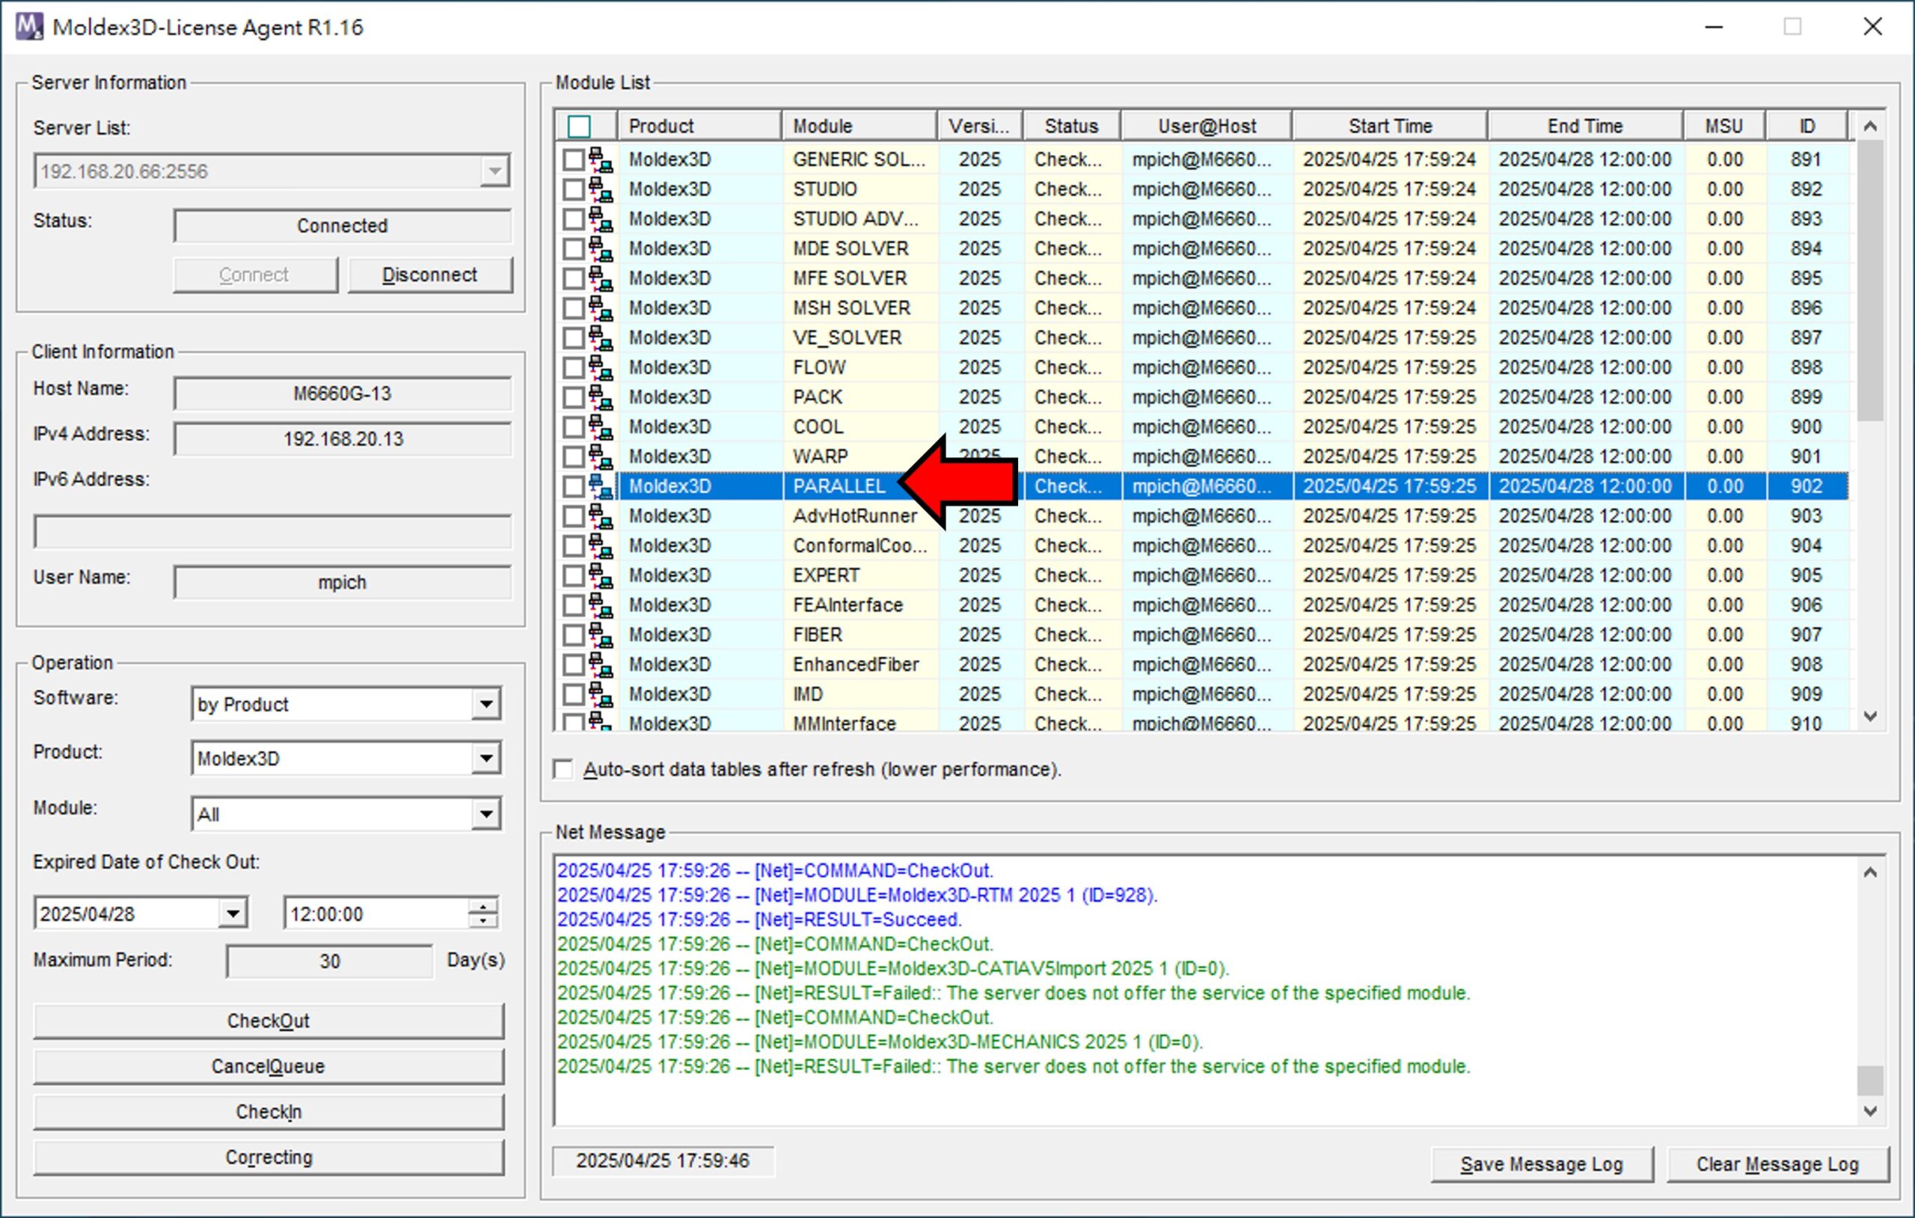Click the network icon in the EnhancedFiber row
This screenshot has height=1218, width=1915.
[601, 664]
